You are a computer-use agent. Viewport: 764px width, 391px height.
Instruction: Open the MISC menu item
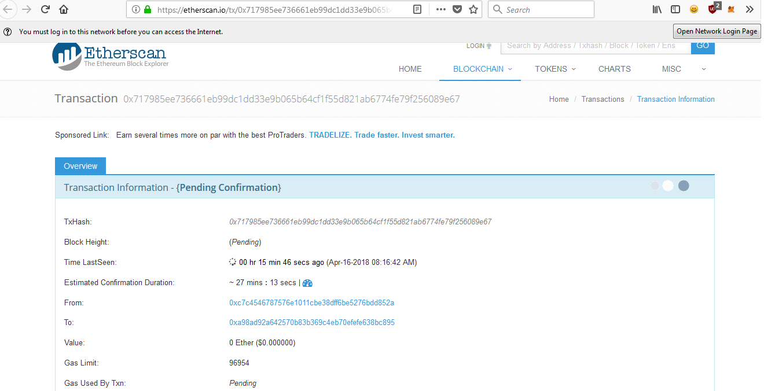pyautogui.click(x=671, y=69)
